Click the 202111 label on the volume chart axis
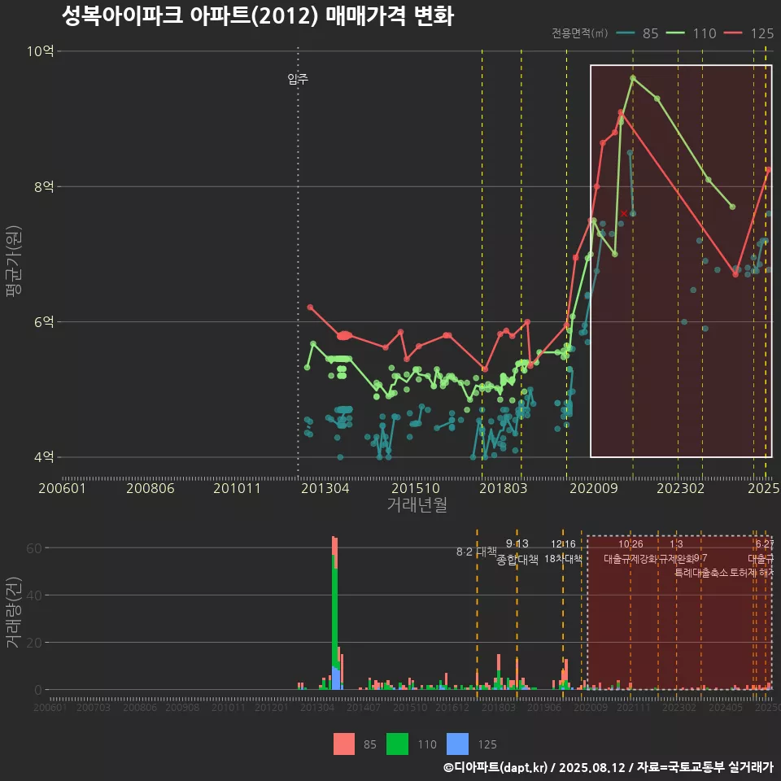Image resolution: width=781 pixels, height=781 pixels. 634,707
